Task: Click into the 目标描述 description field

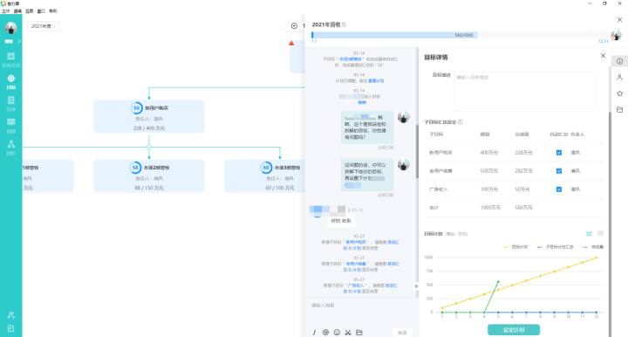Action: click(525, 92)
